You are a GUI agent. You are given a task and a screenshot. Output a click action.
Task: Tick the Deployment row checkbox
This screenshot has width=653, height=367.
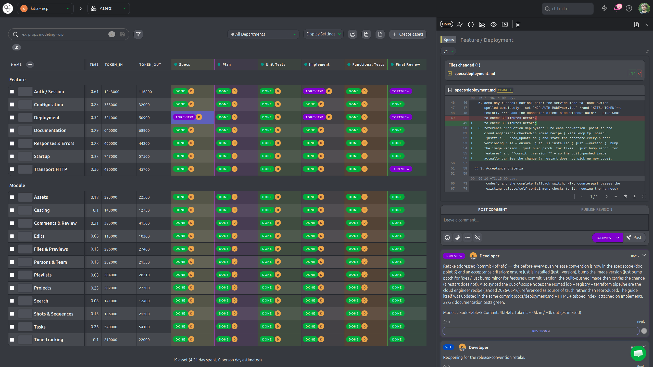click(12, 117)
